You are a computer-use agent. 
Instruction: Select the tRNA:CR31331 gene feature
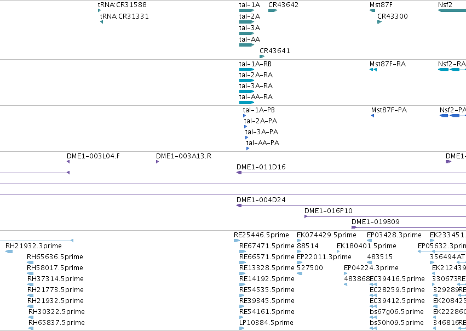click(x=101, y=22)
